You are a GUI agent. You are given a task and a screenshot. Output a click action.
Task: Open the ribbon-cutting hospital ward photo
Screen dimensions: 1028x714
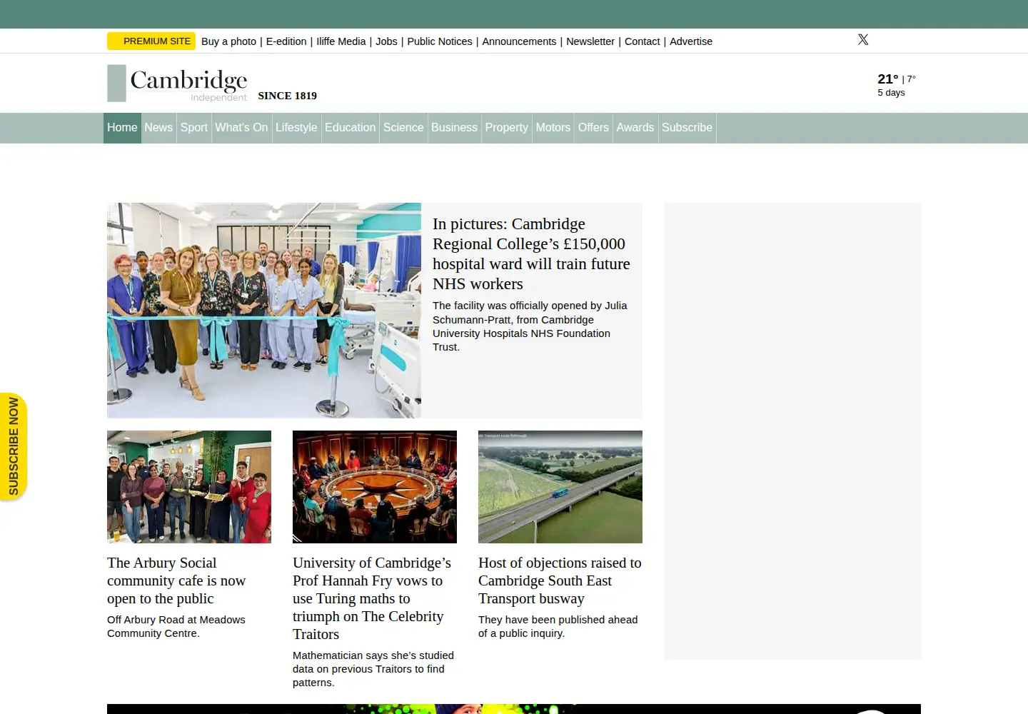pyautogui.click(x=264, y=311)
